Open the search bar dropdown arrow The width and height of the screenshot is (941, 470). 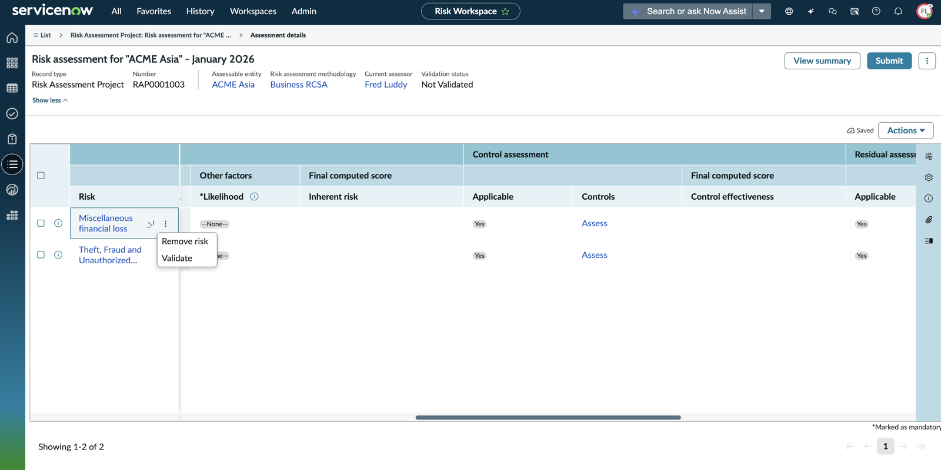click(x=762, y=11)
